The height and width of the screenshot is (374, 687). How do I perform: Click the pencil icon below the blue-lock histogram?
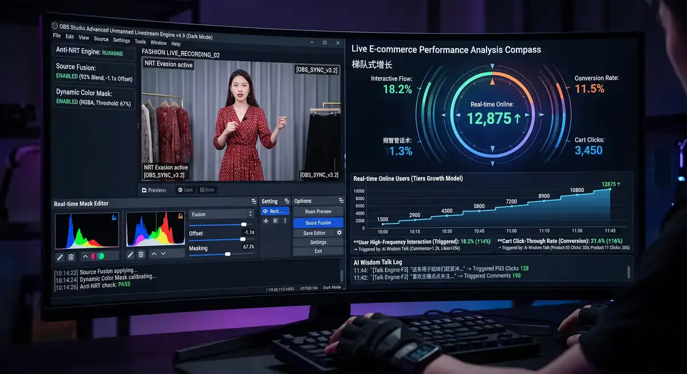60,256
